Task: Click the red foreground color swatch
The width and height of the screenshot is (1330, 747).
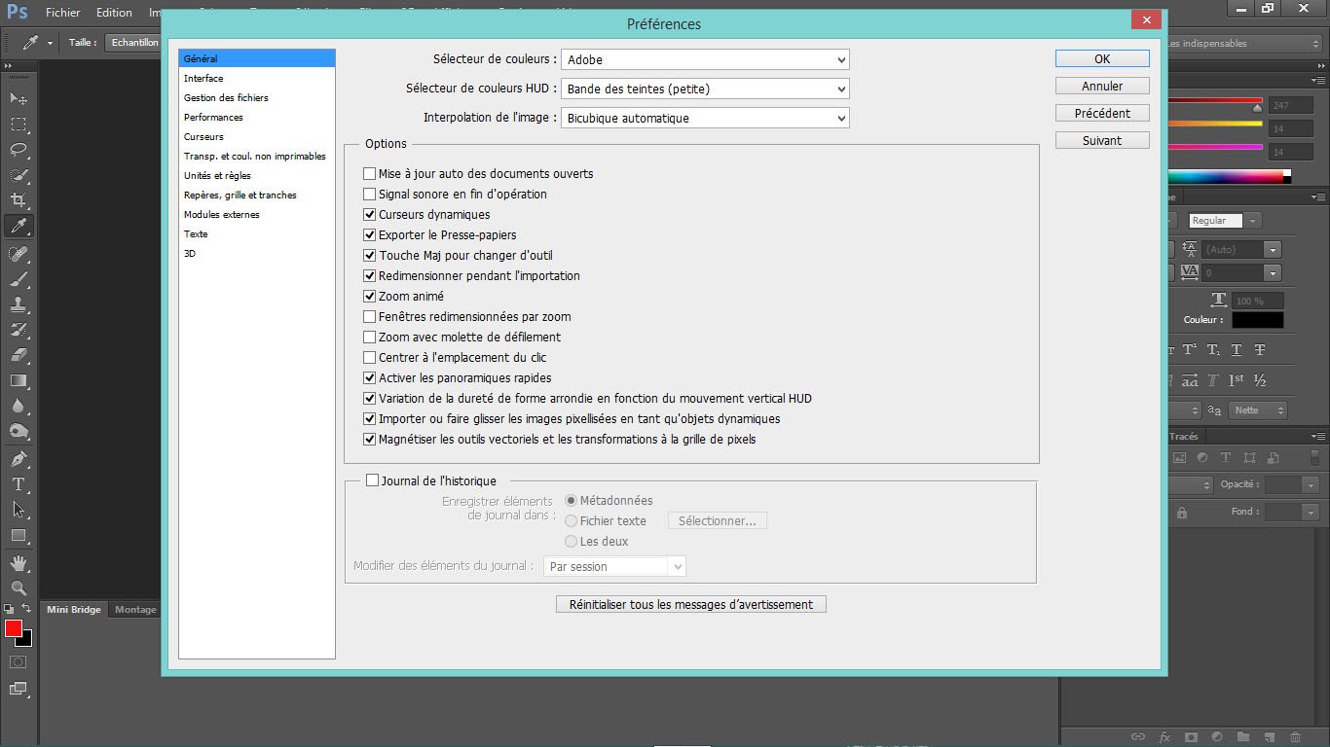Action: tap(13, 628)
